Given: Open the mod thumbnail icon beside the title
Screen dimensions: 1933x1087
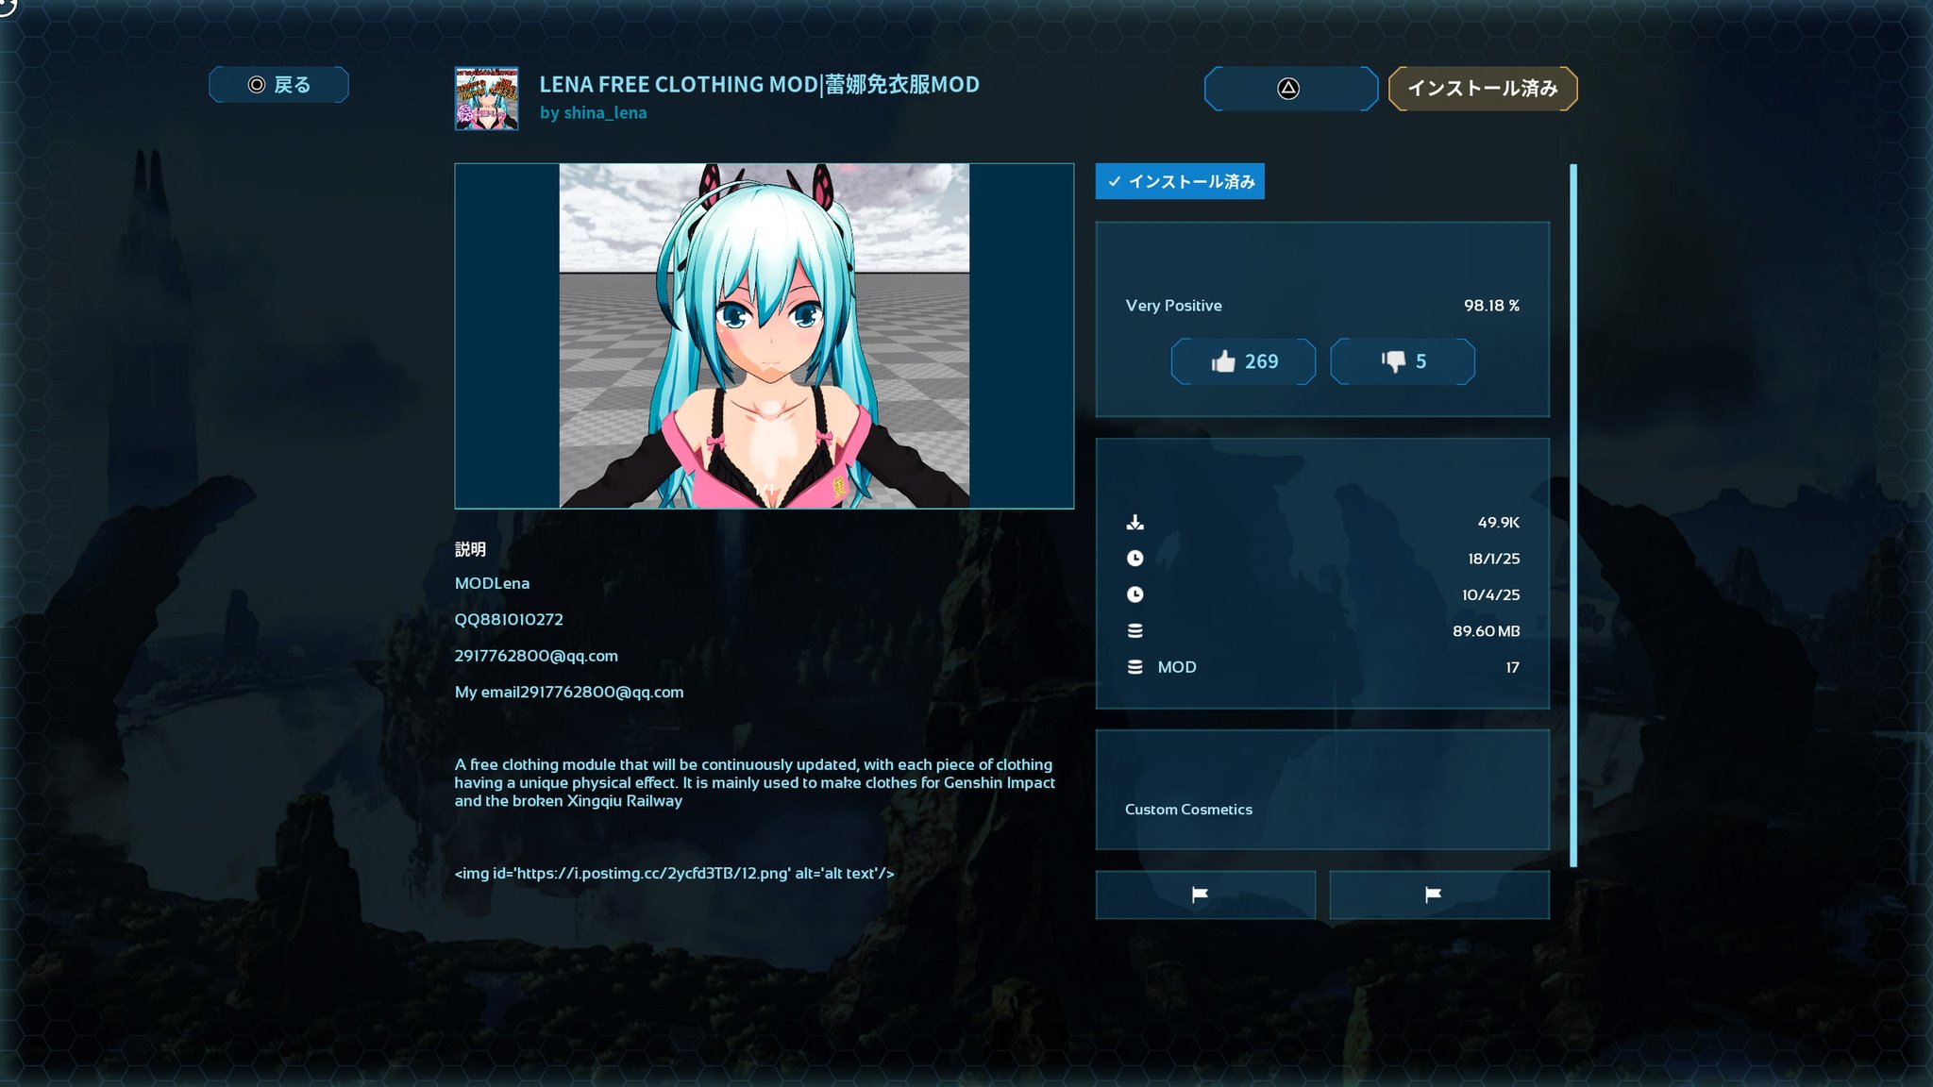Looking at the screenshot, I should click(486, 98).
